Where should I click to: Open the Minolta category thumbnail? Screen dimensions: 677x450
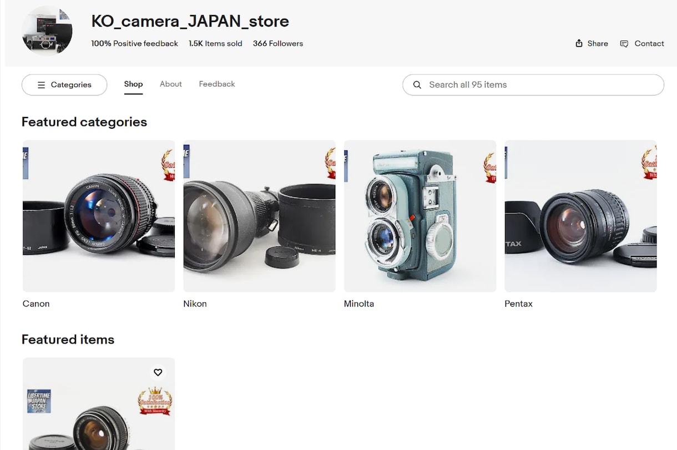420,216
